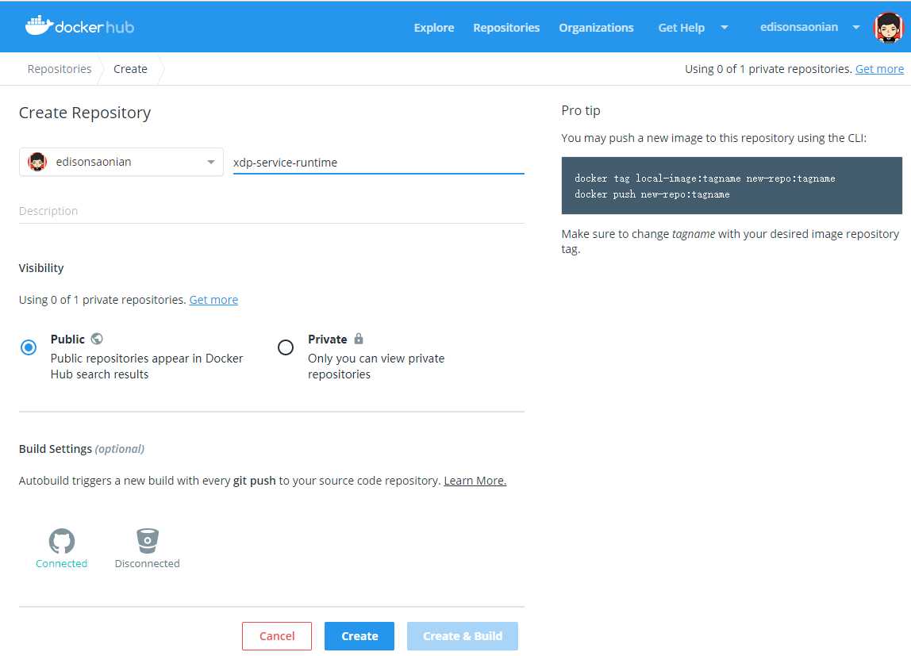Screen dimensions: 911x656
Task: Click the 'docker push new-repo:tagname' line
Action: pyautogui.click(x=652, y=194)
